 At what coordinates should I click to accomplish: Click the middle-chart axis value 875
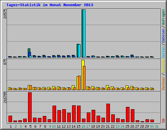5,62
